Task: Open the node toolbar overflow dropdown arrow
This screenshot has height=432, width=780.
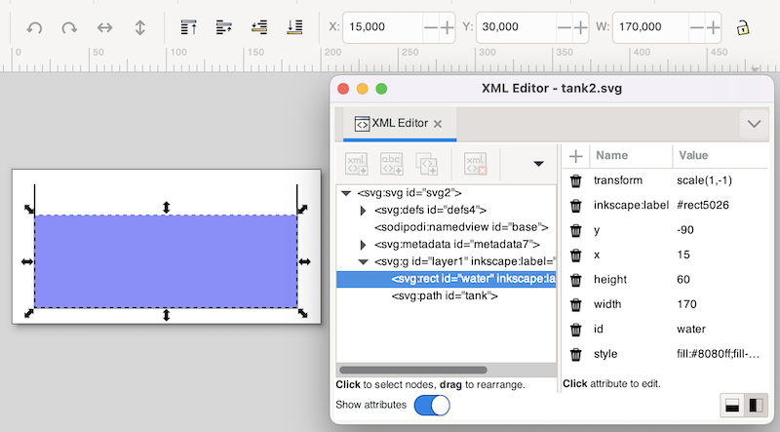Action: 537,164
